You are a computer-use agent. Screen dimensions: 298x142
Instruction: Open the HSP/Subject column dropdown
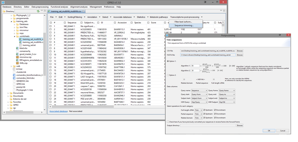click(x=227, y=102)
